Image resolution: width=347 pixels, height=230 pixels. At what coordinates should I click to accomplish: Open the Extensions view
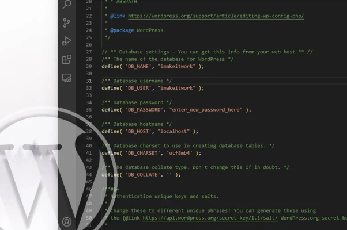click(67, 59)
